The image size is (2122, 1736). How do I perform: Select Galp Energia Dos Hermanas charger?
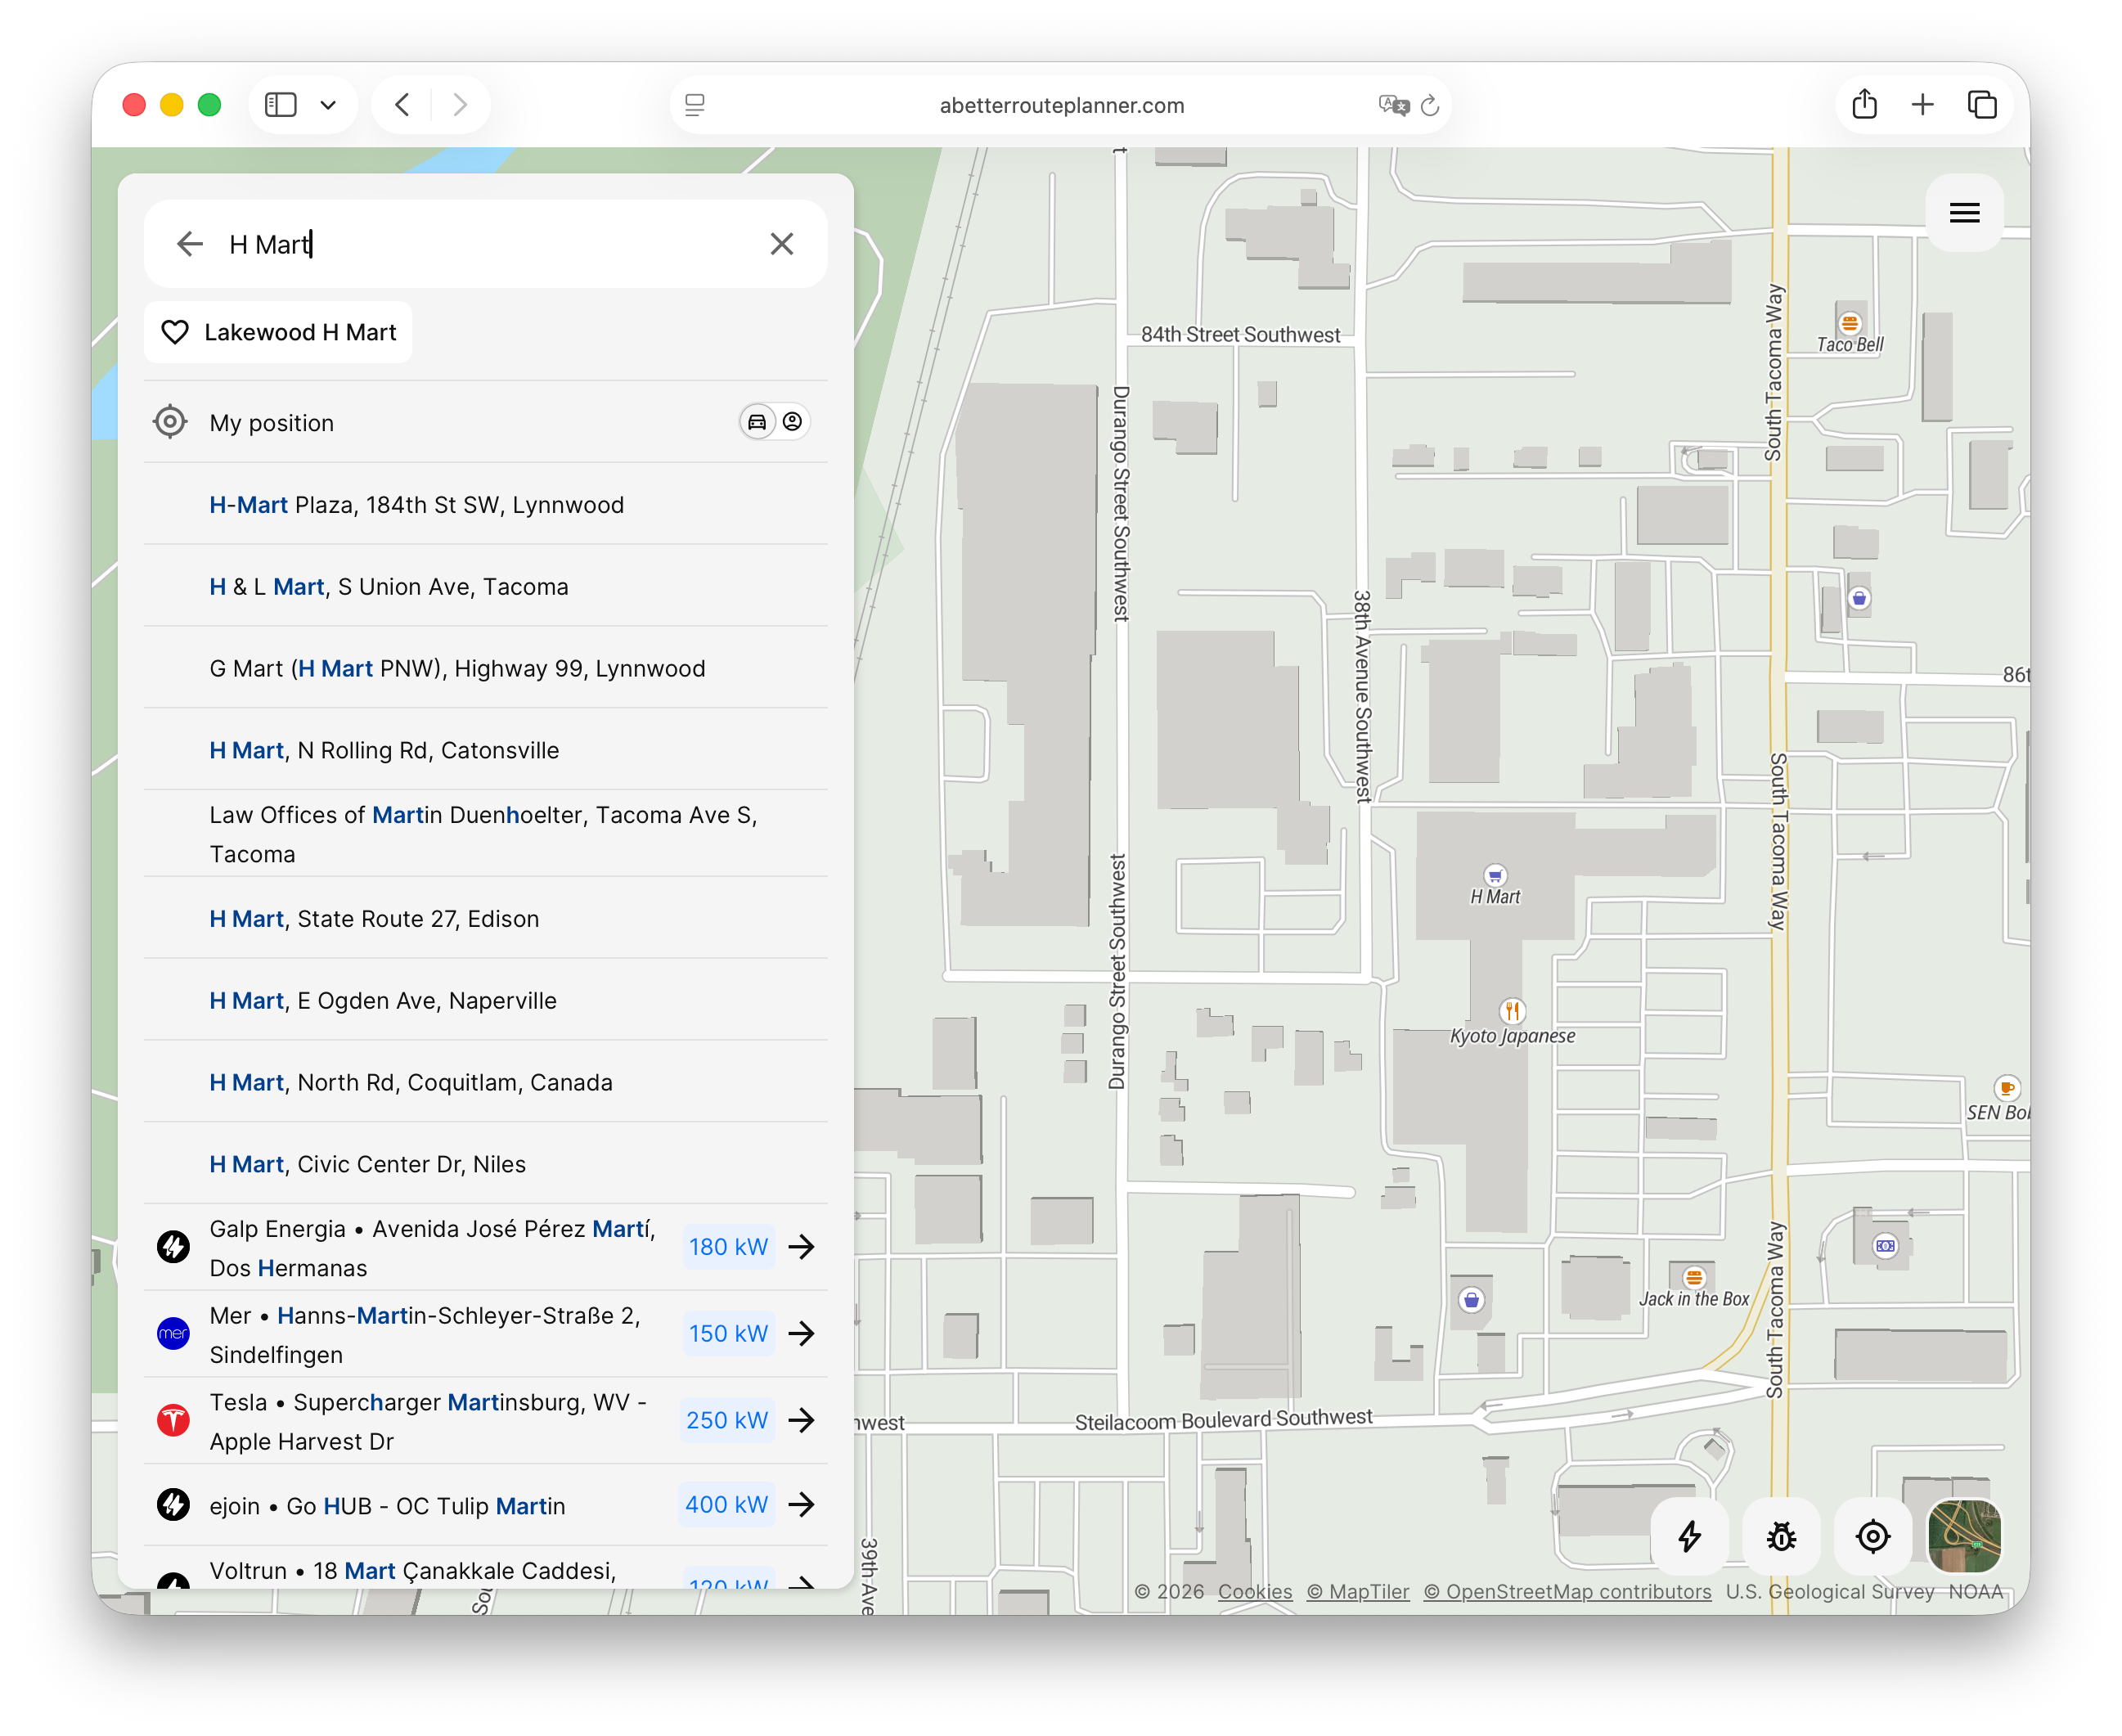(x=486, y=1247)
